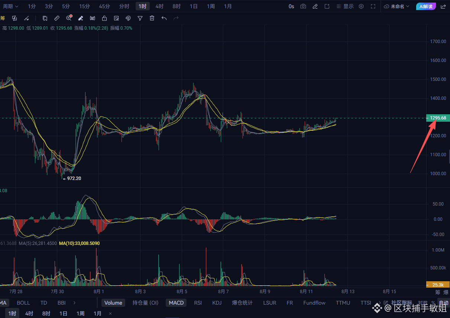Open the 显示 display menu
The width and height of the screenshot is (450, 318).
(x=345, y=6)
